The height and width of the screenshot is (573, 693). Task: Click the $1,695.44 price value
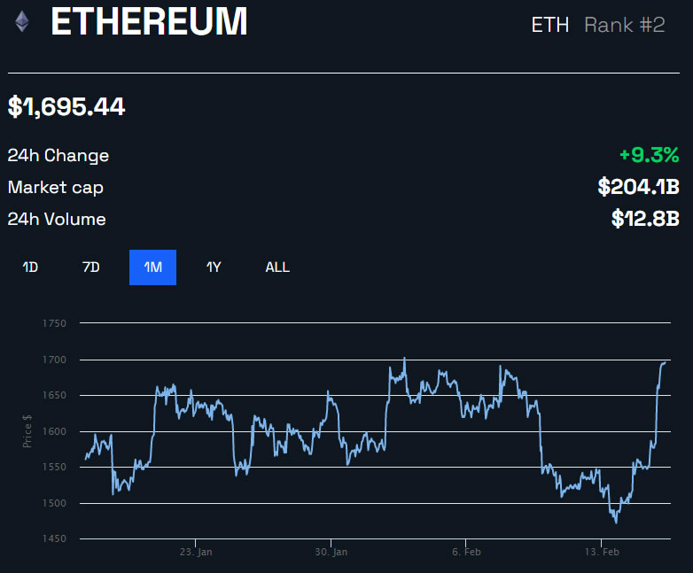point(66,107)
